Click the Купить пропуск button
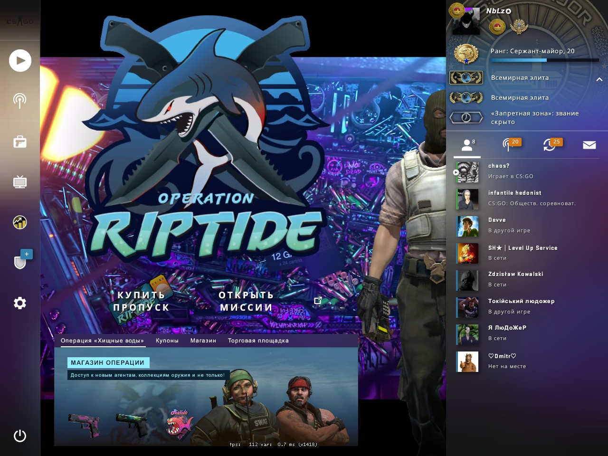Screen dimensions: 608x456 [x=141, y=301]
